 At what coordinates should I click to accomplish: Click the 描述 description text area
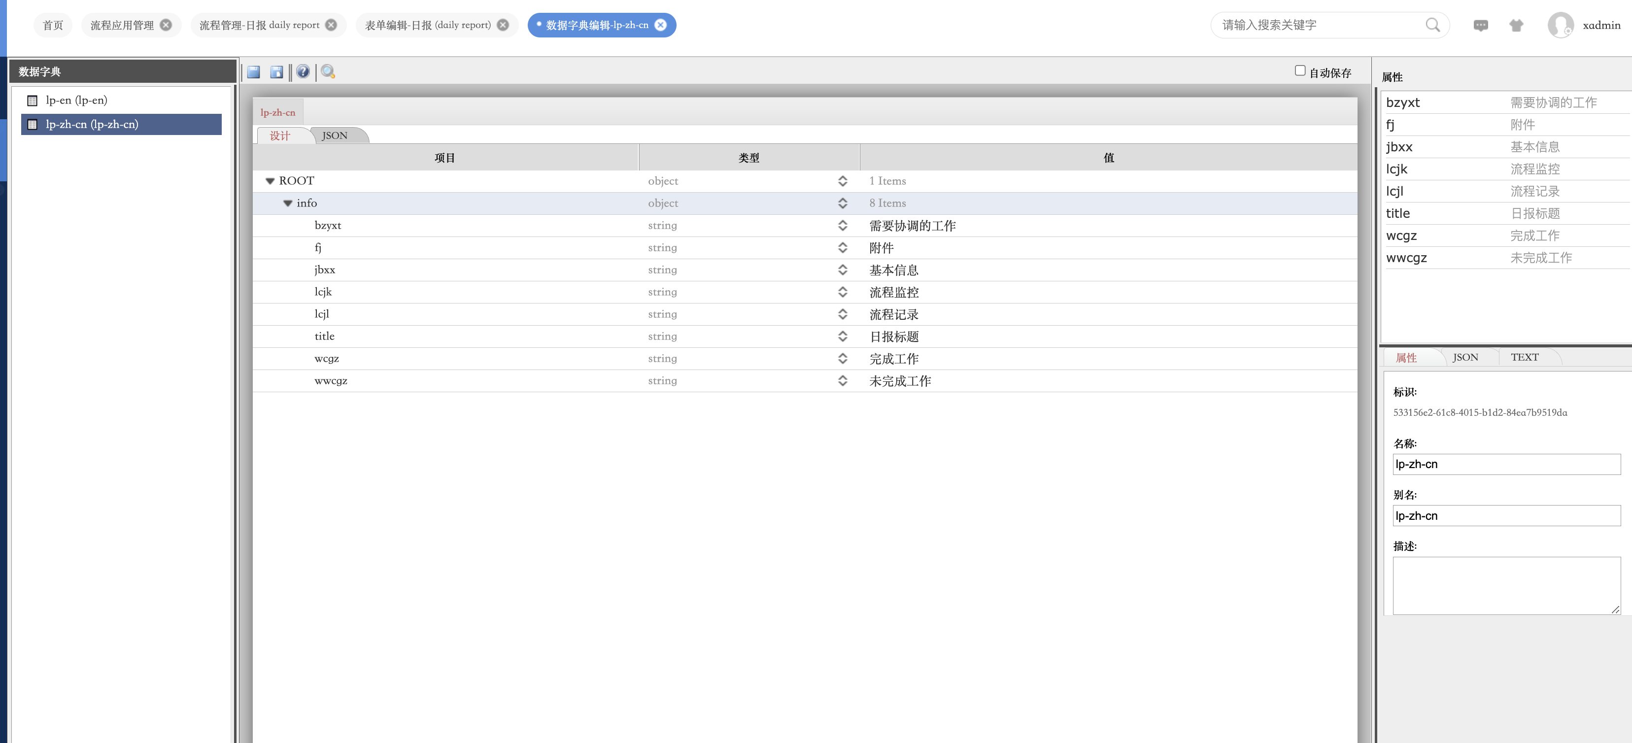1505,585
